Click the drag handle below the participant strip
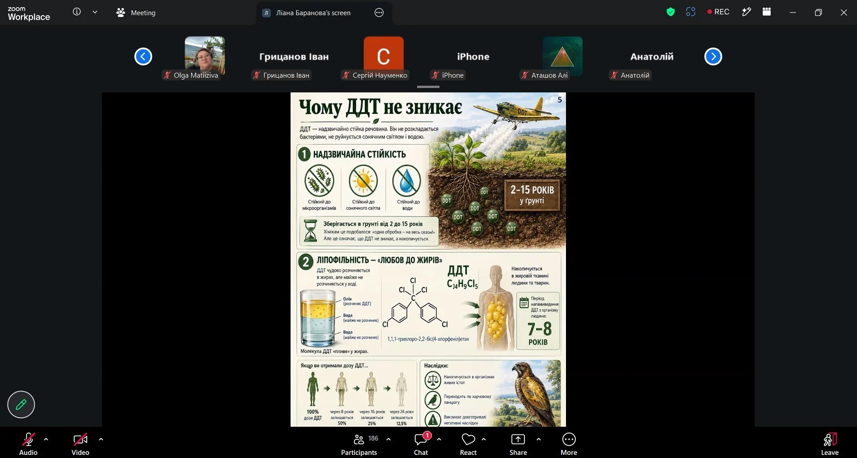Screen dimensions: 857x458 (x=428, y=87)
